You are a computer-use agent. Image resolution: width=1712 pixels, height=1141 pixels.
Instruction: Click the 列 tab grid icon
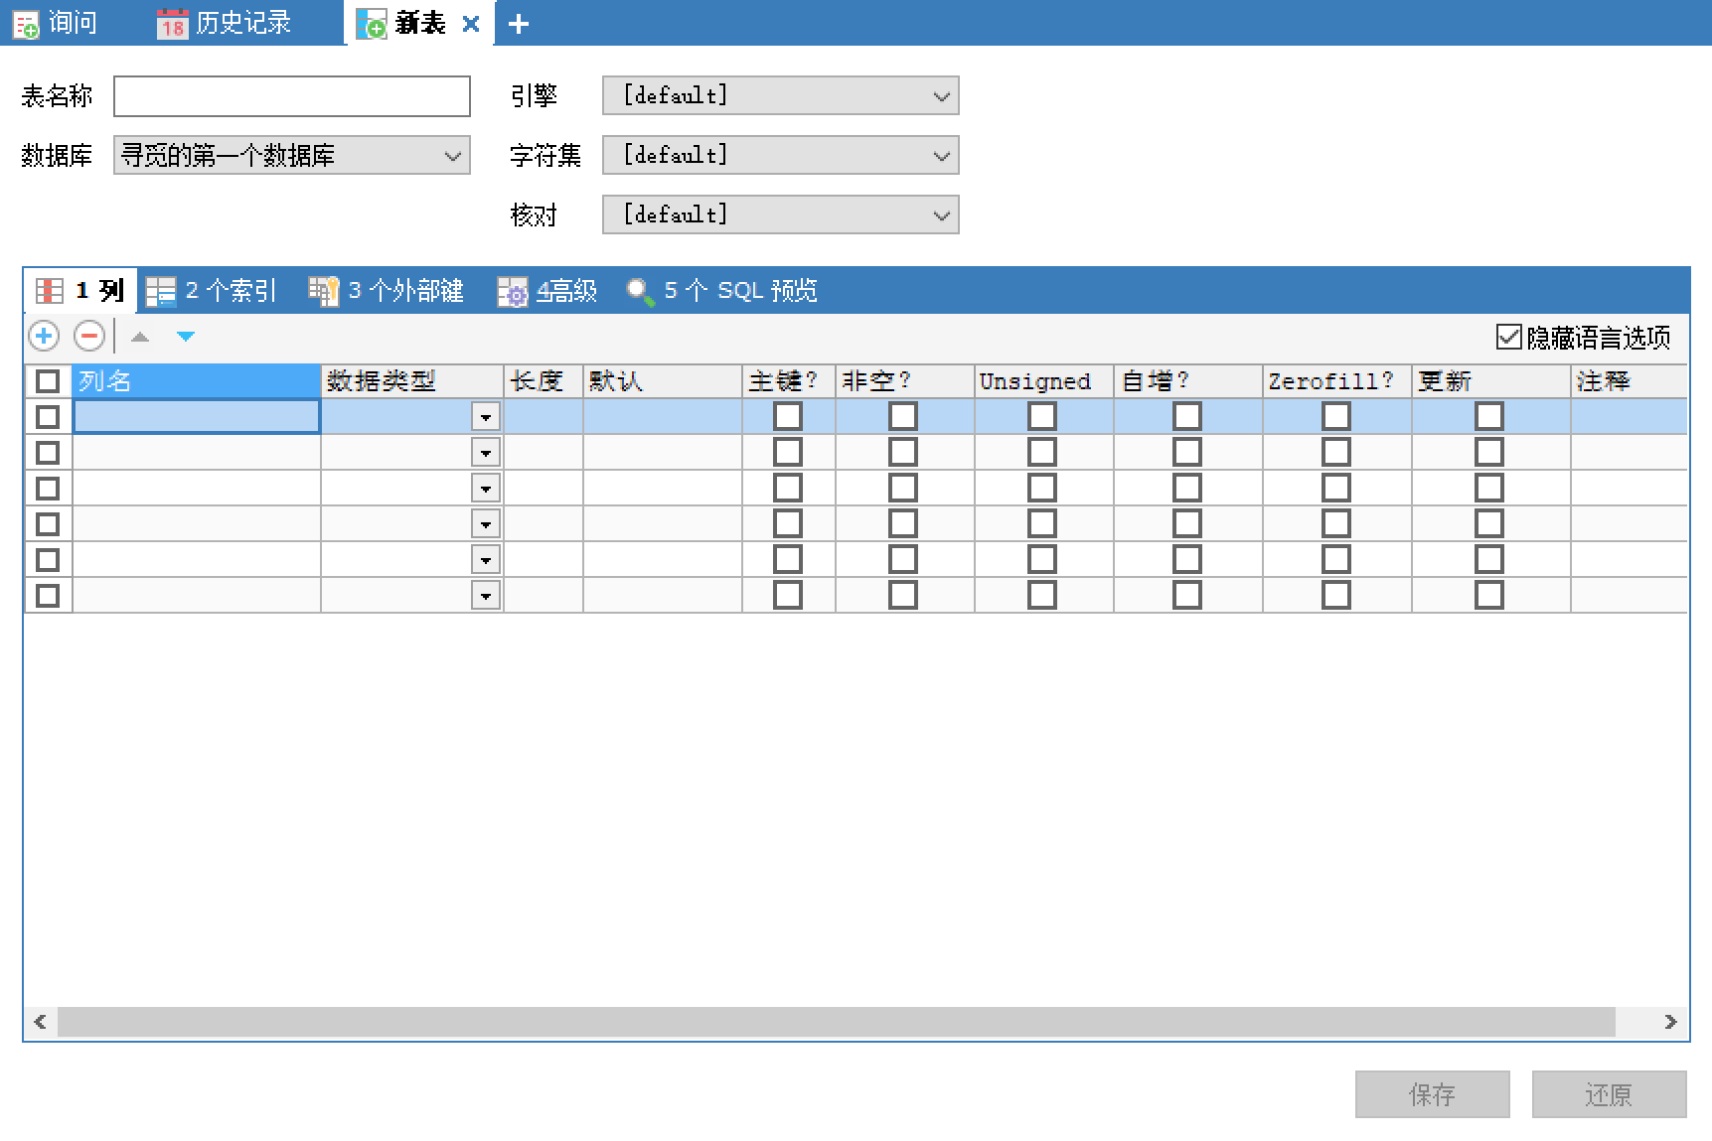click(x=49, y=291)
